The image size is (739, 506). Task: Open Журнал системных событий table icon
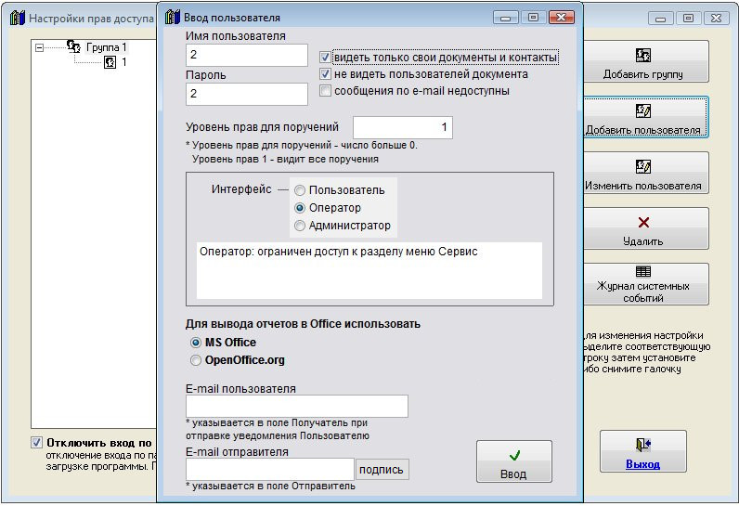642,272
